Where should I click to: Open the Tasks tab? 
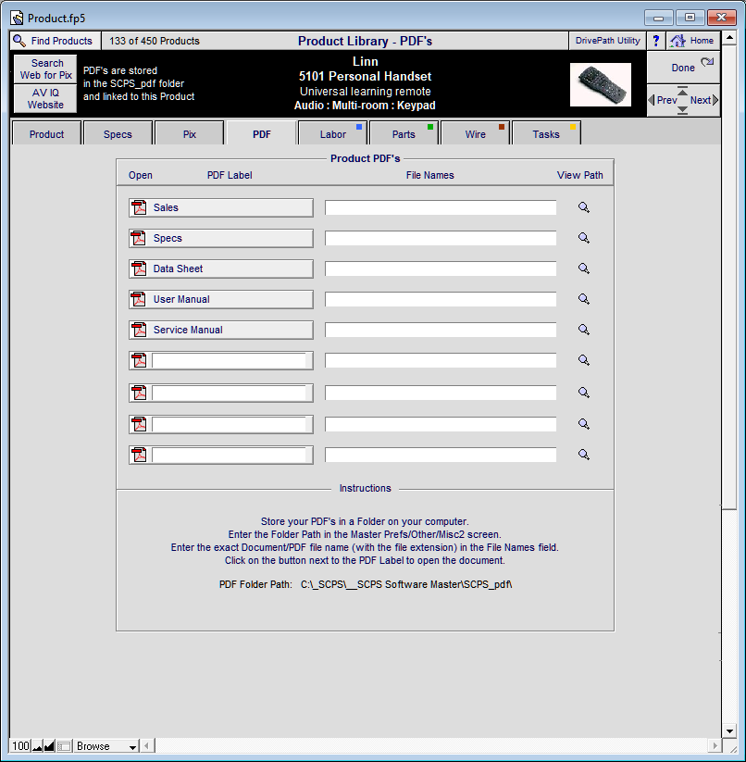pos(546,134)
